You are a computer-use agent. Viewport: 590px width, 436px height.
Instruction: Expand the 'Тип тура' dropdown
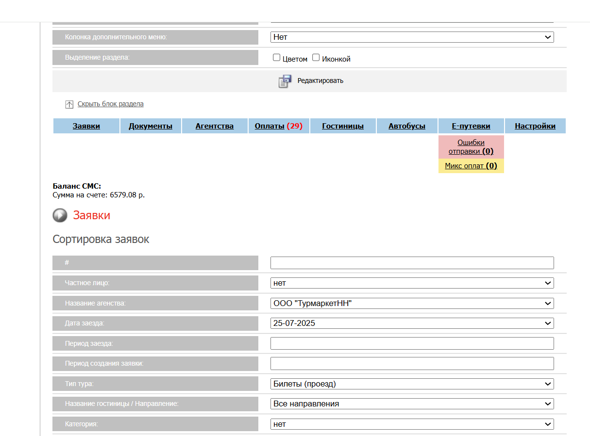[x=412, y=384]
